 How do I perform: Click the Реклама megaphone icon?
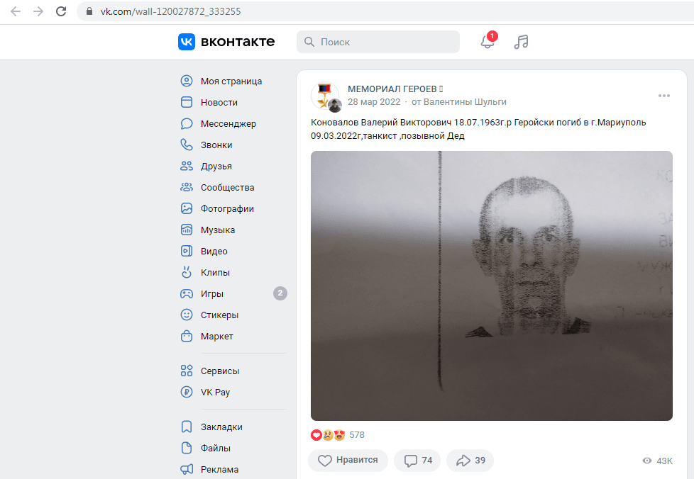(187, 469)
